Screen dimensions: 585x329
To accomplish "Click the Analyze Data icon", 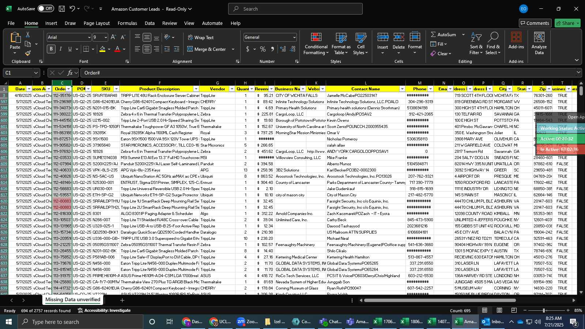I will 539,43.
